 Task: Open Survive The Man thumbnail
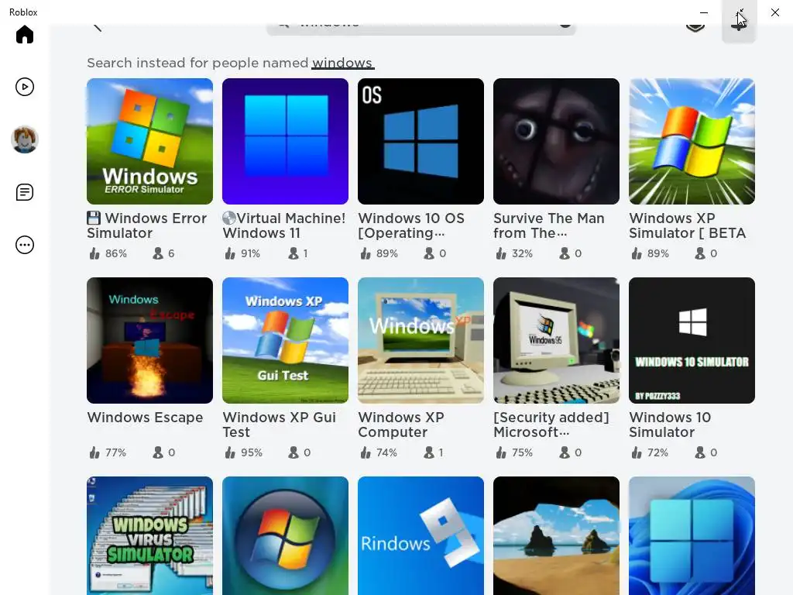[x=556, y=141]
